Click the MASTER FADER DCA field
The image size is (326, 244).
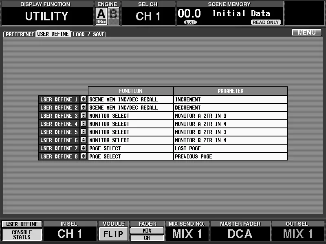(240, 233)
